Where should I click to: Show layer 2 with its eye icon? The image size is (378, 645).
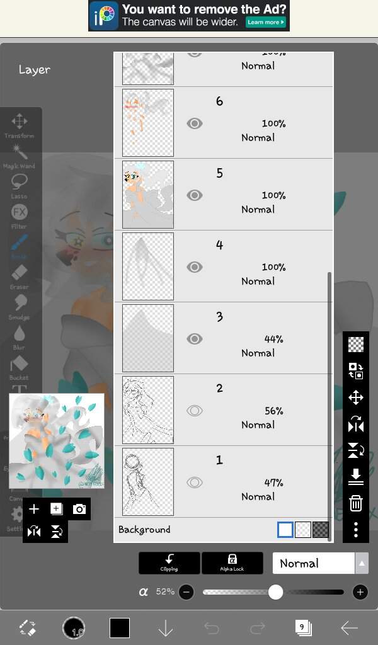pos(195,411)
